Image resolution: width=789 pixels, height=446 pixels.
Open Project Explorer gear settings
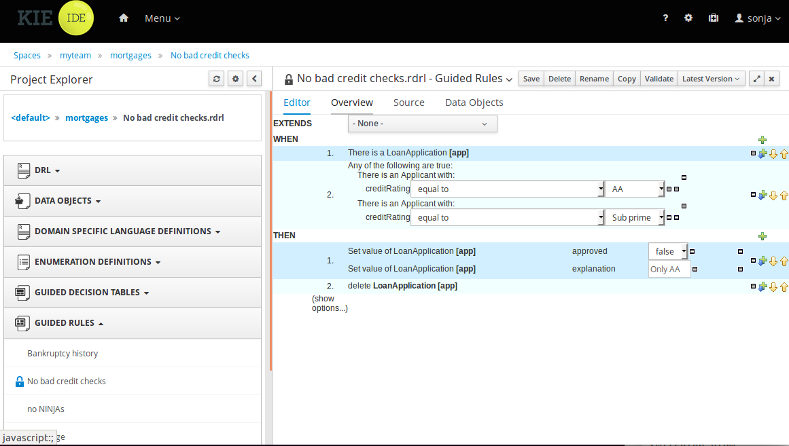point(236,79)
